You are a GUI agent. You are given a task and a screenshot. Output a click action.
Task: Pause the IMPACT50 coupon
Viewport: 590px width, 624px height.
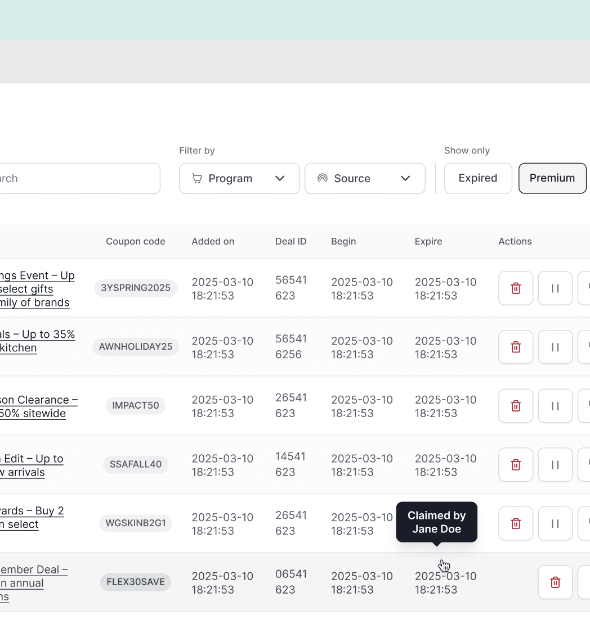pos(555,405)
